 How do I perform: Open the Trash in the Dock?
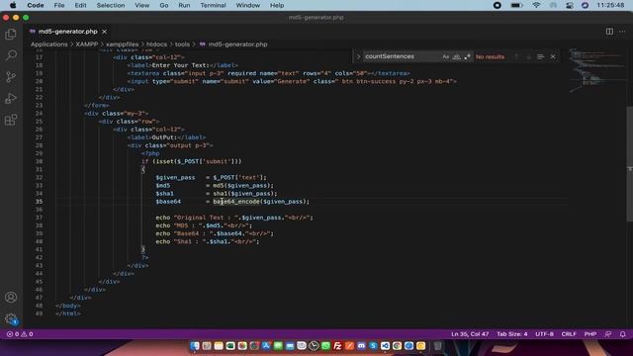438,346
